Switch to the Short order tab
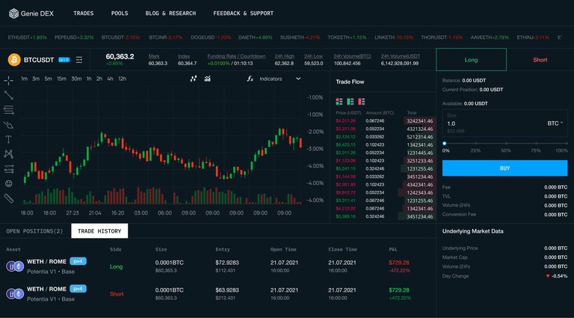Viewport: 574px width, 318px height. pyautogui.click(x=540, y=60)
